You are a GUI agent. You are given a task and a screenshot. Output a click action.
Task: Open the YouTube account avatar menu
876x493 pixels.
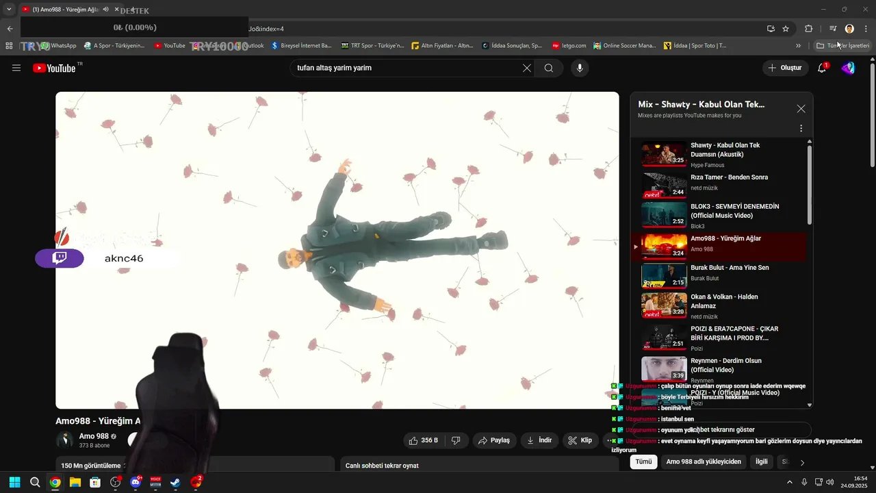(849, 68)
